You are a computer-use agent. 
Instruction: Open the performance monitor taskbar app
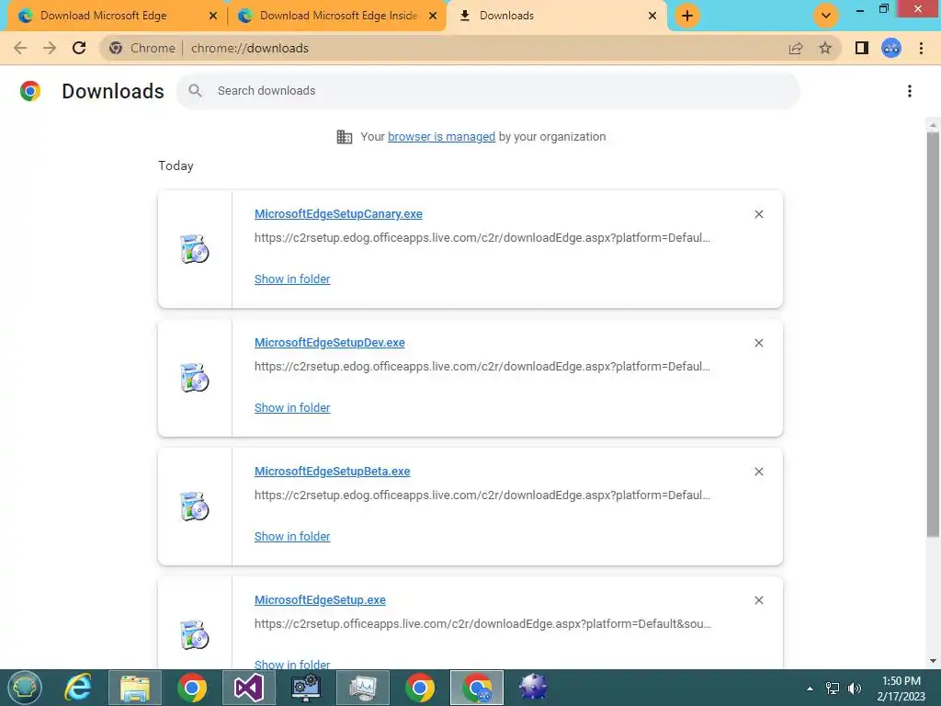(363, 688)
